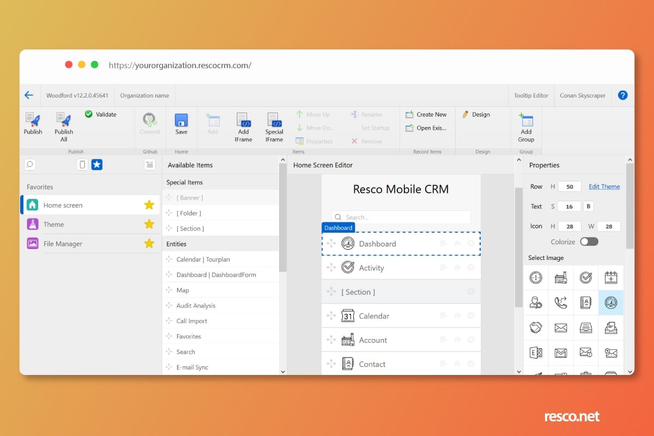The image size is (654, 436).
Task: Select Calendar | Tourplan entity
Action: (221, 259)
